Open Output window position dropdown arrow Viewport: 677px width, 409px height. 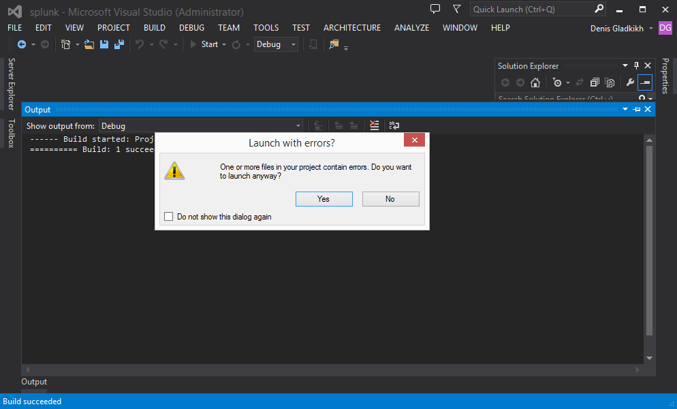point(625,109)
